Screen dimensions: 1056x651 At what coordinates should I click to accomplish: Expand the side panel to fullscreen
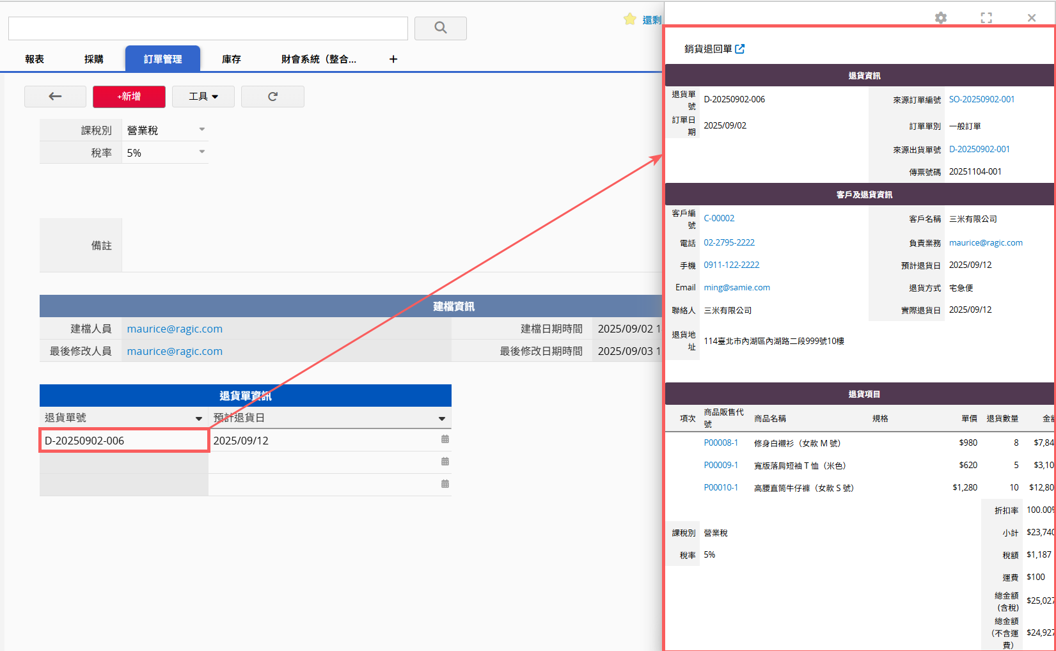tap(986, 18)
